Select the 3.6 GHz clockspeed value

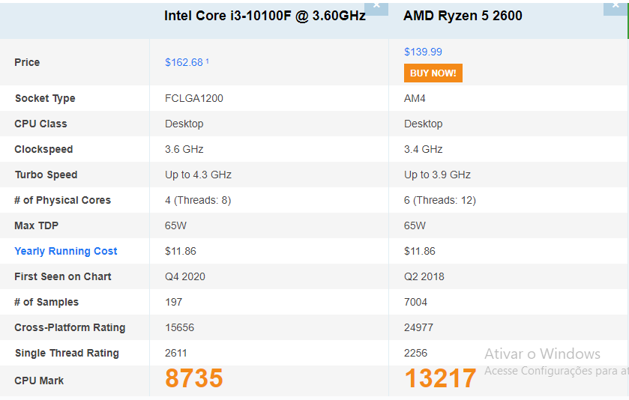(x=184, y=149)
